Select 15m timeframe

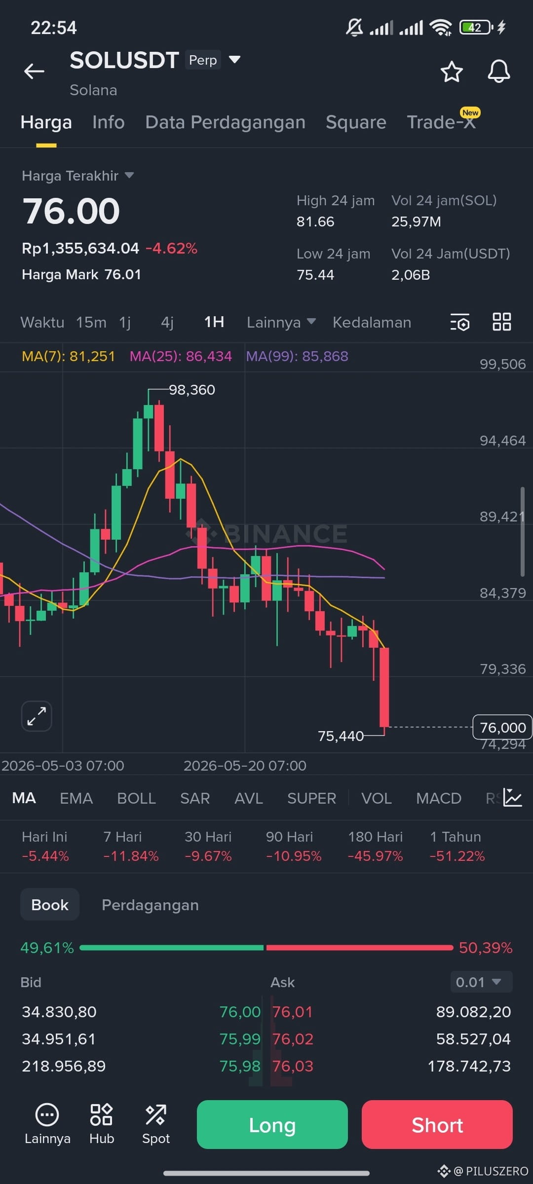[x=91, y=322]
